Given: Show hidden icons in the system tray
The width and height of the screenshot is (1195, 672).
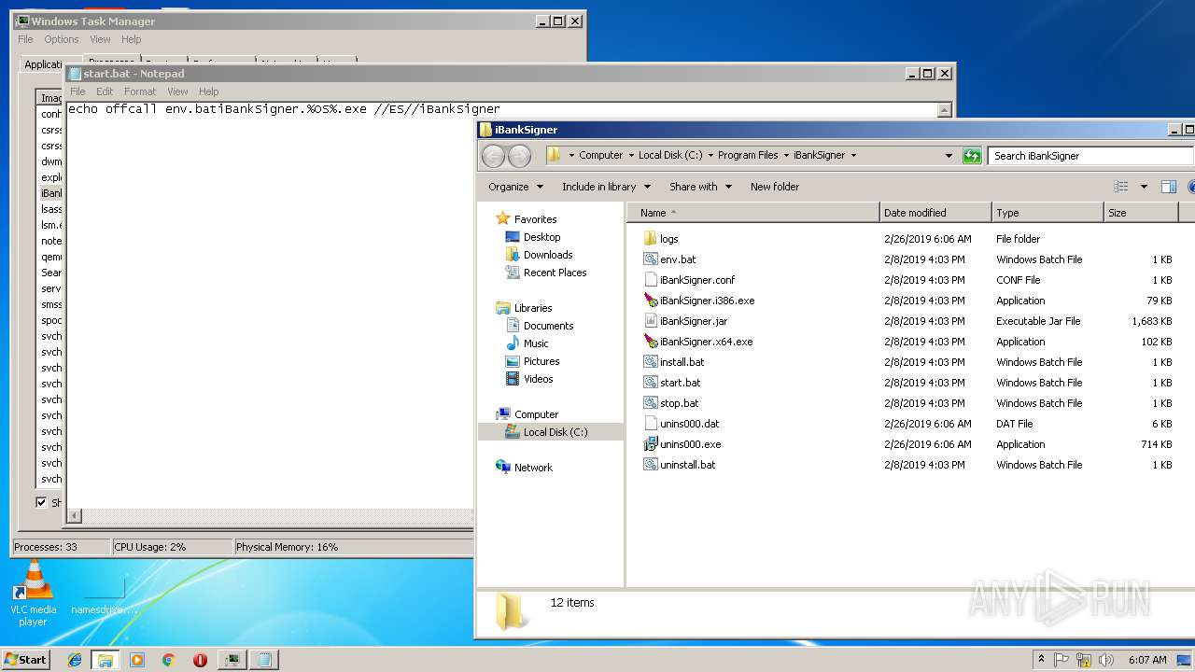Looking at the screenshot, I should point(1041,660).
